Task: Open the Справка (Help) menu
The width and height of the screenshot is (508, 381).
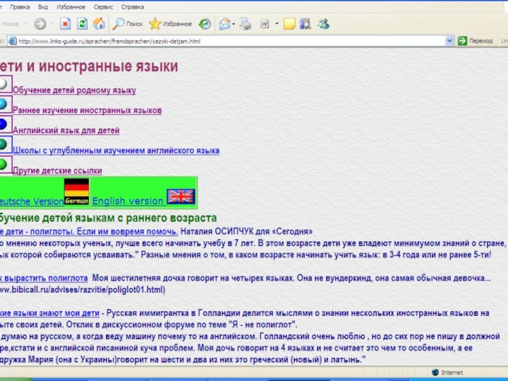Action: [132, 7]
